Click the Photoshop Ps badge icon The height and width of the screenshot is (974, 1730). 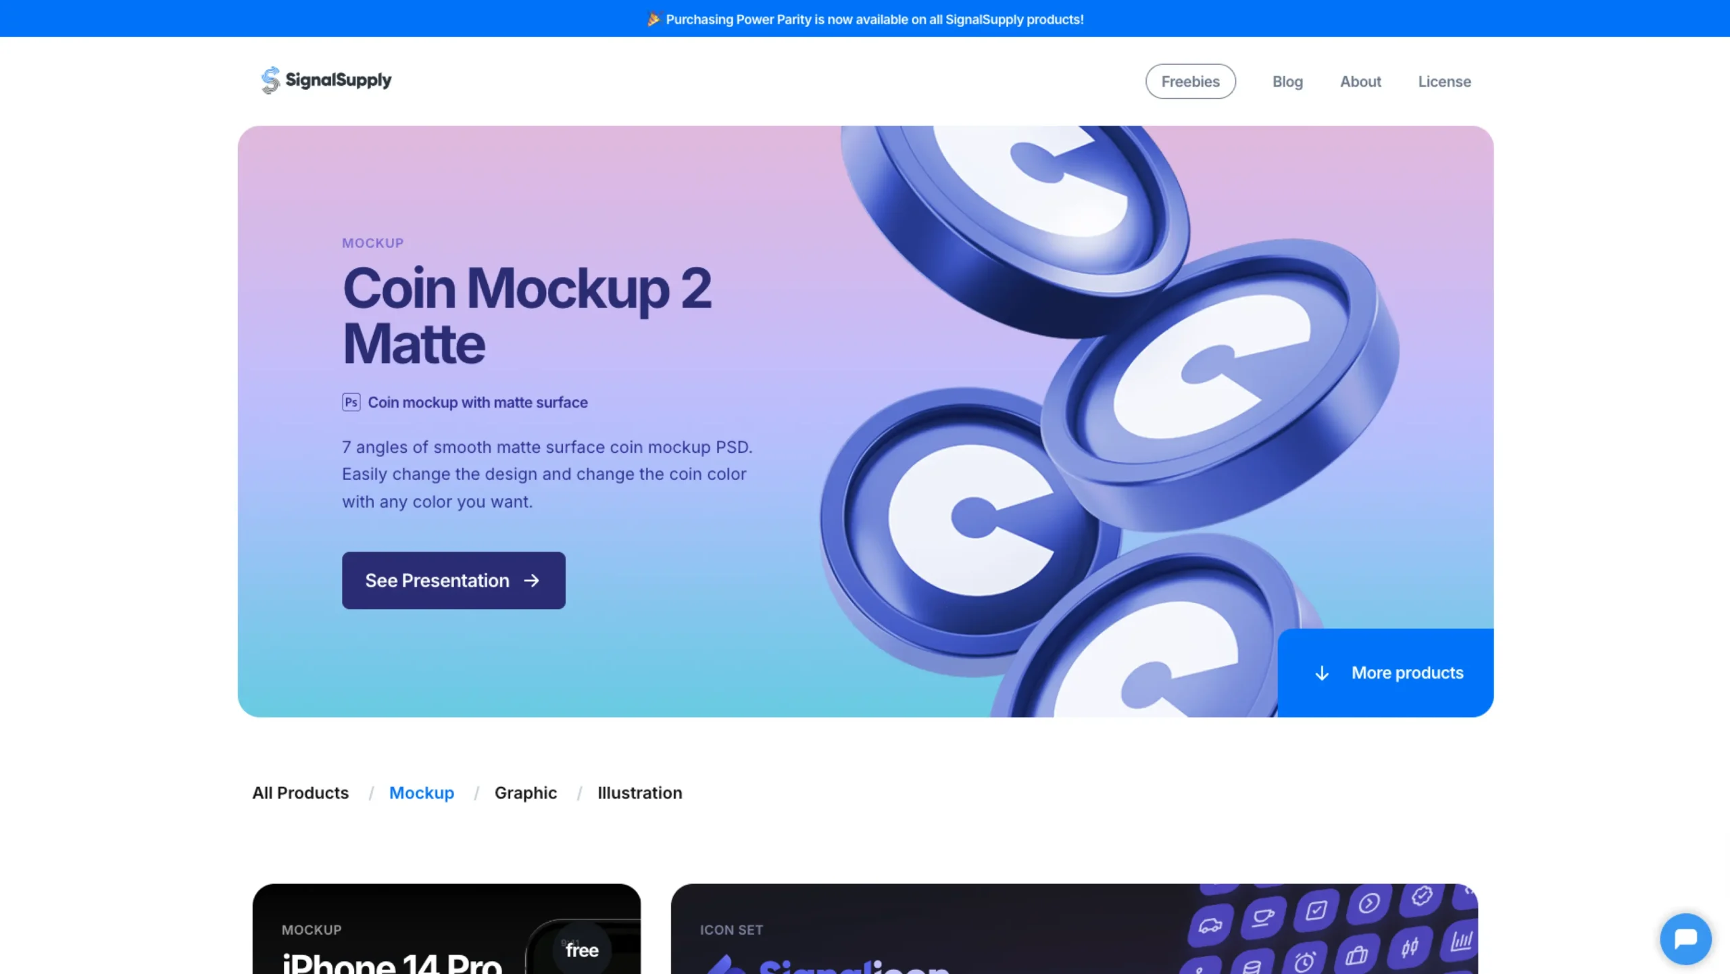coord(351,402)
